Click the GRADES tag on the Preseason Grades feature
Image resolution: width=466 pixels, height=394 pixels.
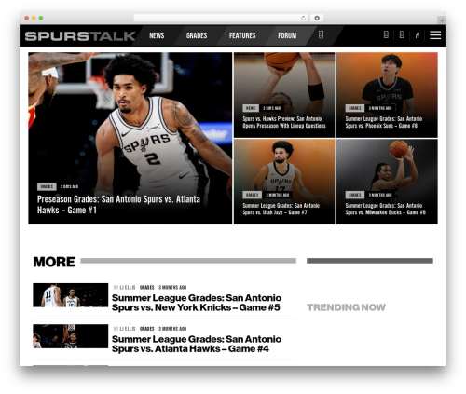[47, 186]
